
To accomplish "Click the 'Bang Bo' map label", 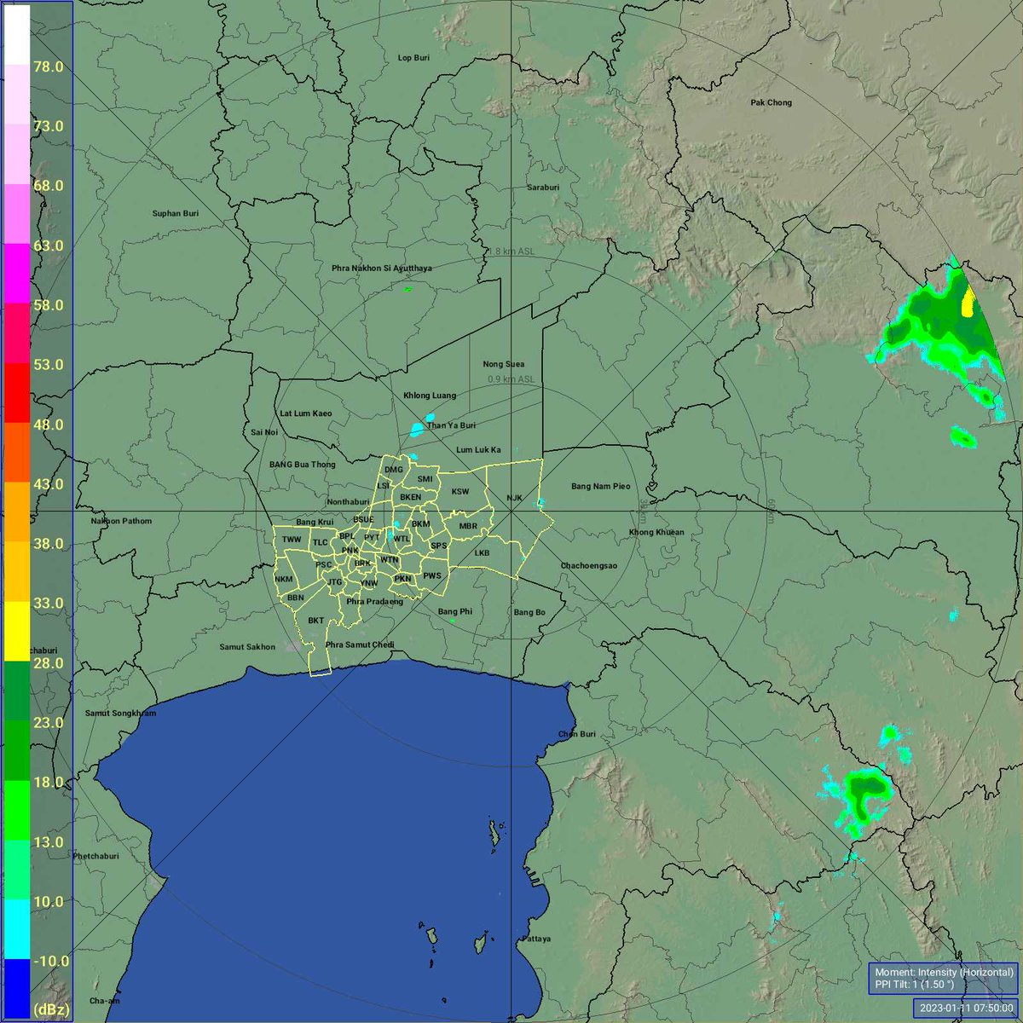I will [x=529, y=612].
